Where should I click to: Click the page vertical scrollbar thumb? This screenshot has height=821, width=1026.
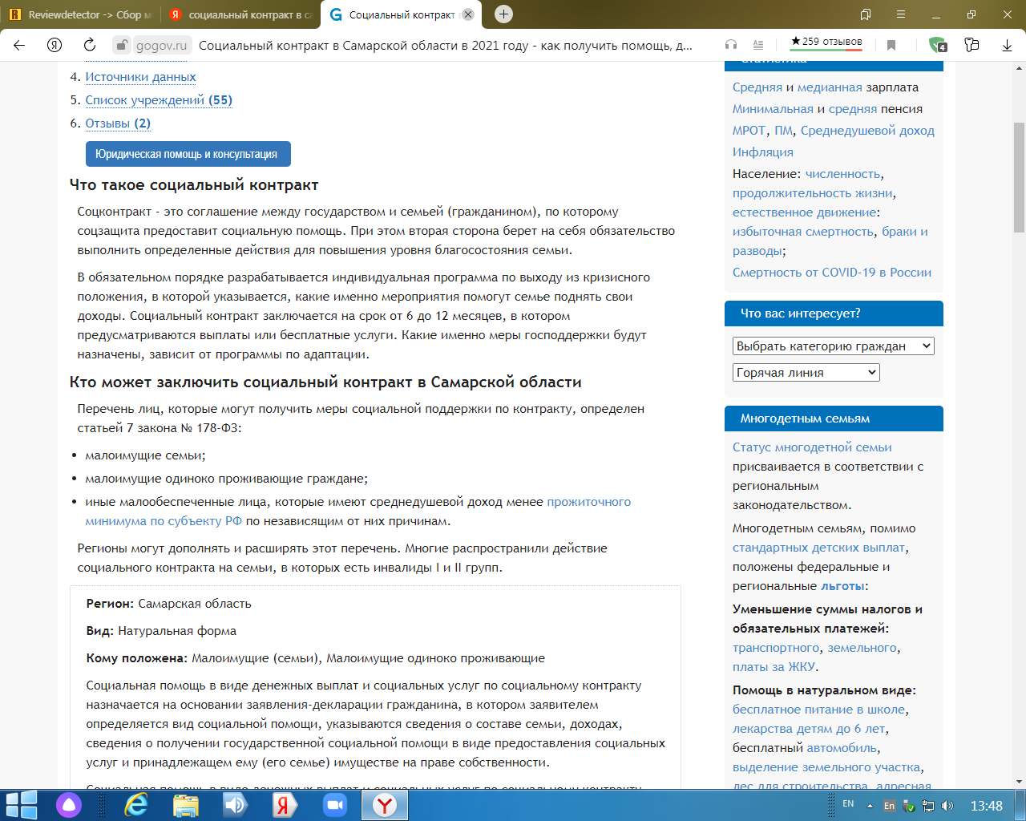pos(1019,176)
